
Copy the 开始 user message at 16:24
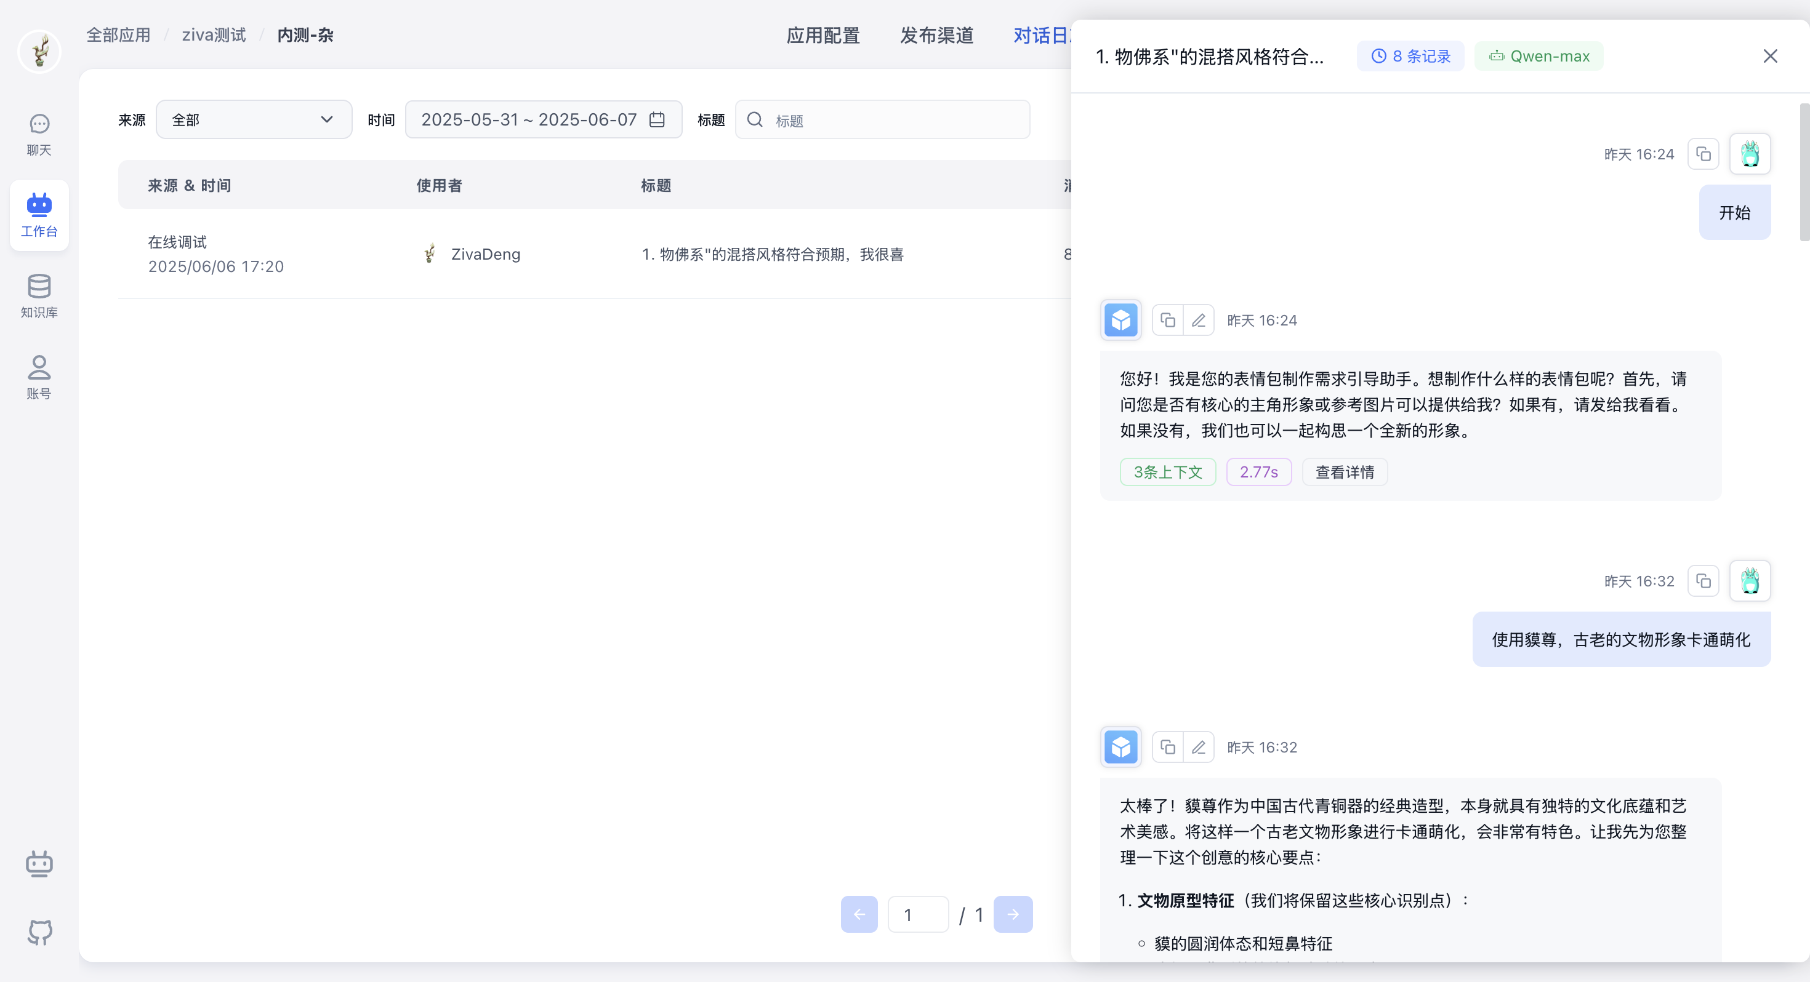pyautogui.click(x=1702, y=154)
